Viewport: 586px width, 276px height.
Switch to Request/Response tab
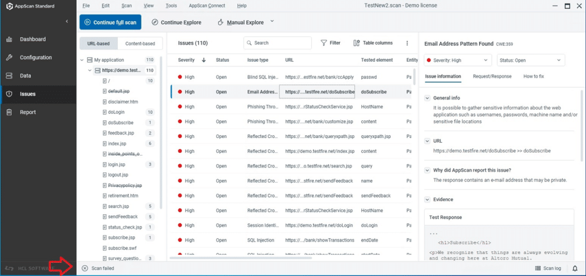click(492, 76)
